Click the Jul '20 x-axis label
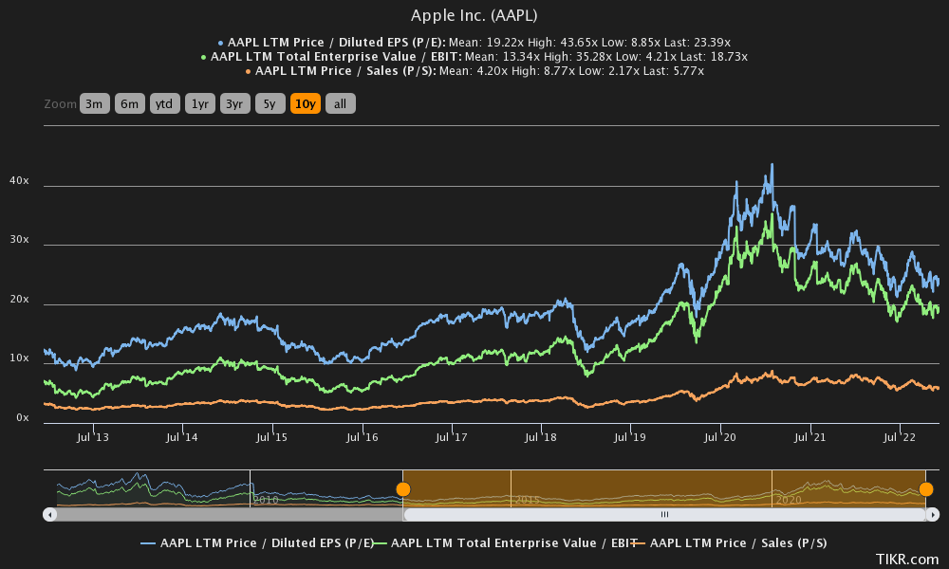The image size is (949, 569). (x=719, y=437)
